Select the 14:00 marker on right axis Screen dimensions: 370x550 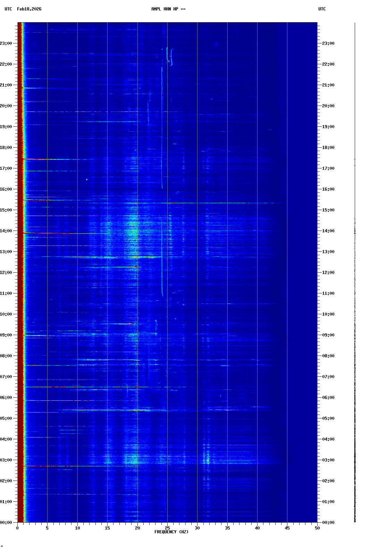(x=328, y=231)
